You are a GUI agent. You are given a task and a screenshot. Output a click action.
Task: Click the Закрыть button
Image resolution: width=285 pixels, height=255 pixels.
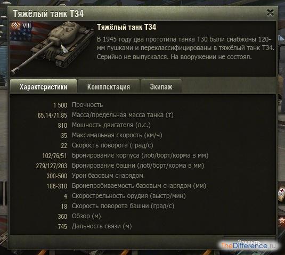tap(249, 242)
